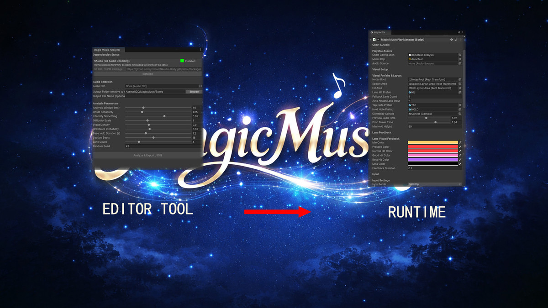Open the Idle Color swatch
Image resolution: width=548 pixels, height=308 pixels.
pyautogui.click(x=433, y=142)
